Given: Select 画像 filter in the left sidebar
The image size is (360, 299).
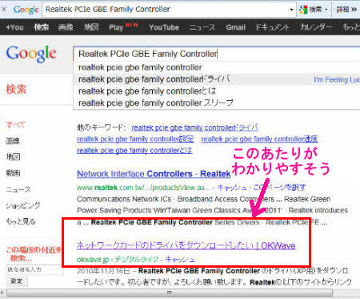Looking at the screenshot, I should 13,141.
